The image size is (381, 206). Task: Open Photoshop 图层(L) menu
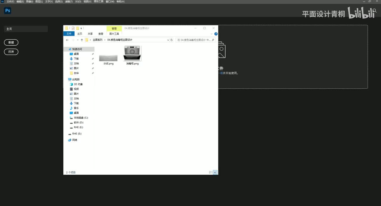coord(39,1)
